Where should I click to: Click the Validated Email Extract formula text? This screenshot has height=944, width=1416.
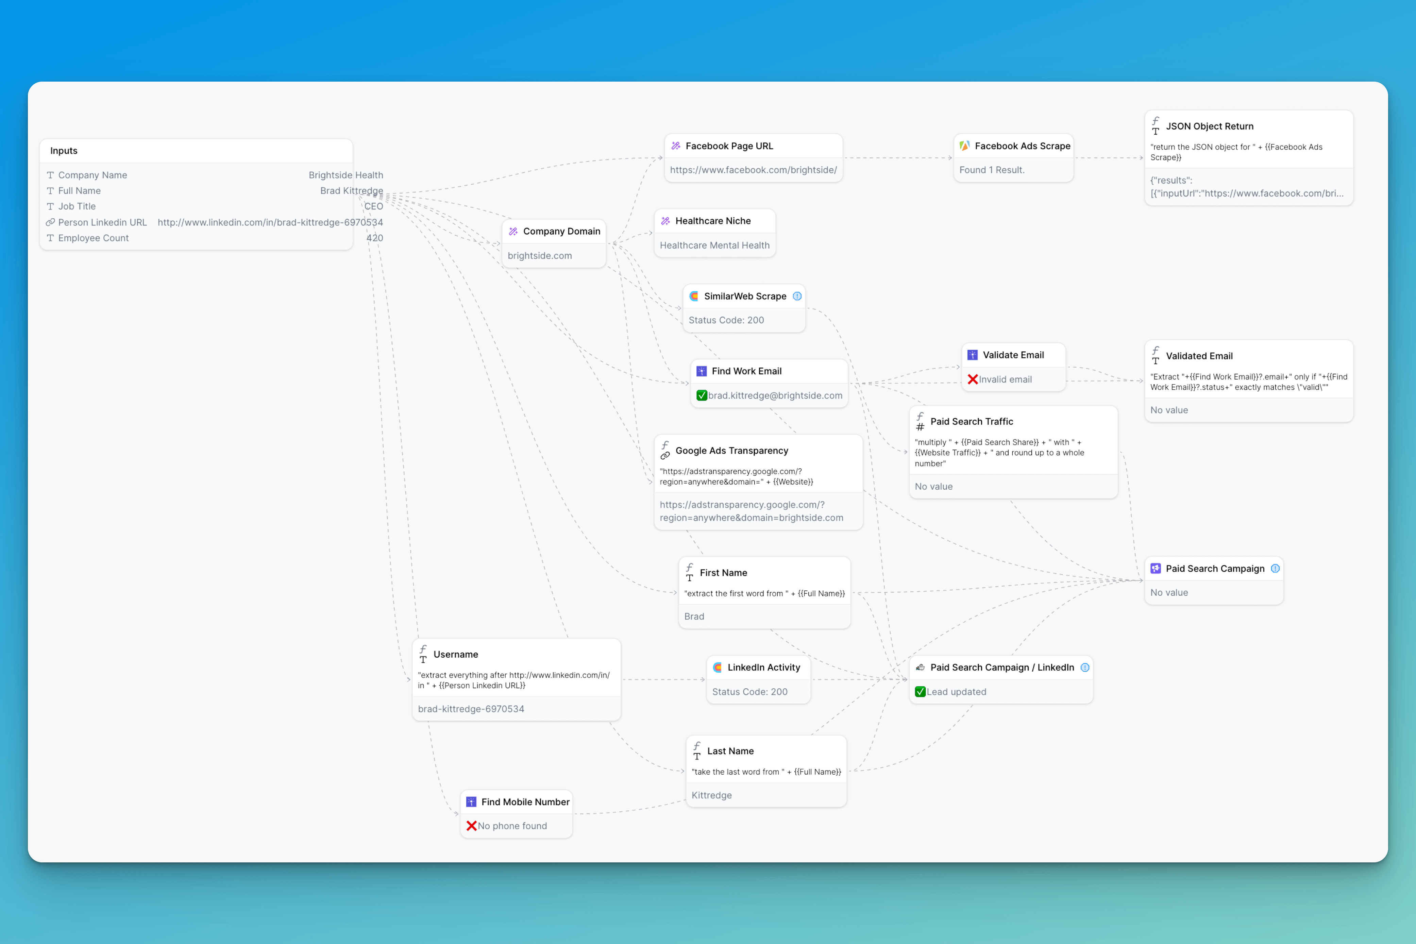(x=1249, y=382)
